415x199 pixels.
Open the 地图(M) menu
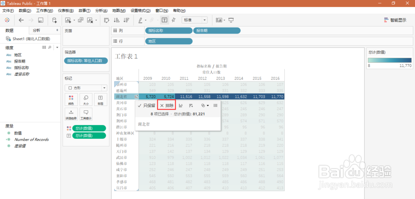[119, 11]
